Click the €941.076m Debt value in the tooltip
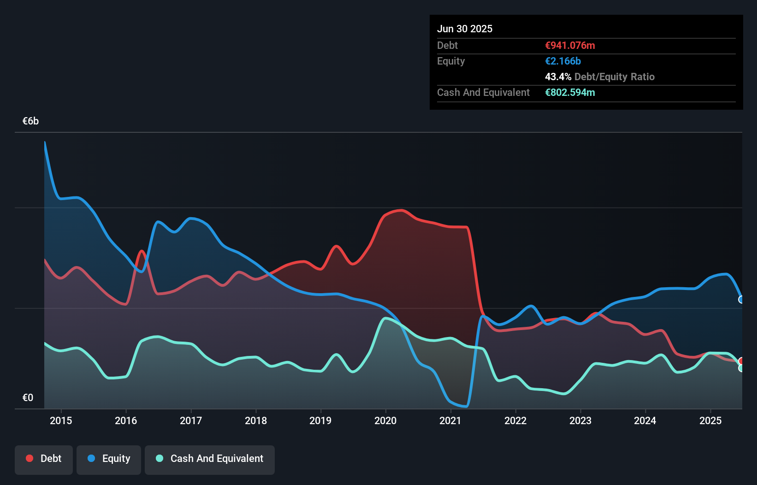This screenshot has width=757, height=485. coord(570,45)
